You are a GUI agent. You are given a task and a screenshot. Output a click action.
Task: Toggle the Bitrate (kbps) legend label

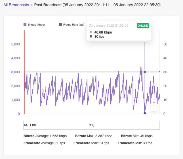click(36, 25)
